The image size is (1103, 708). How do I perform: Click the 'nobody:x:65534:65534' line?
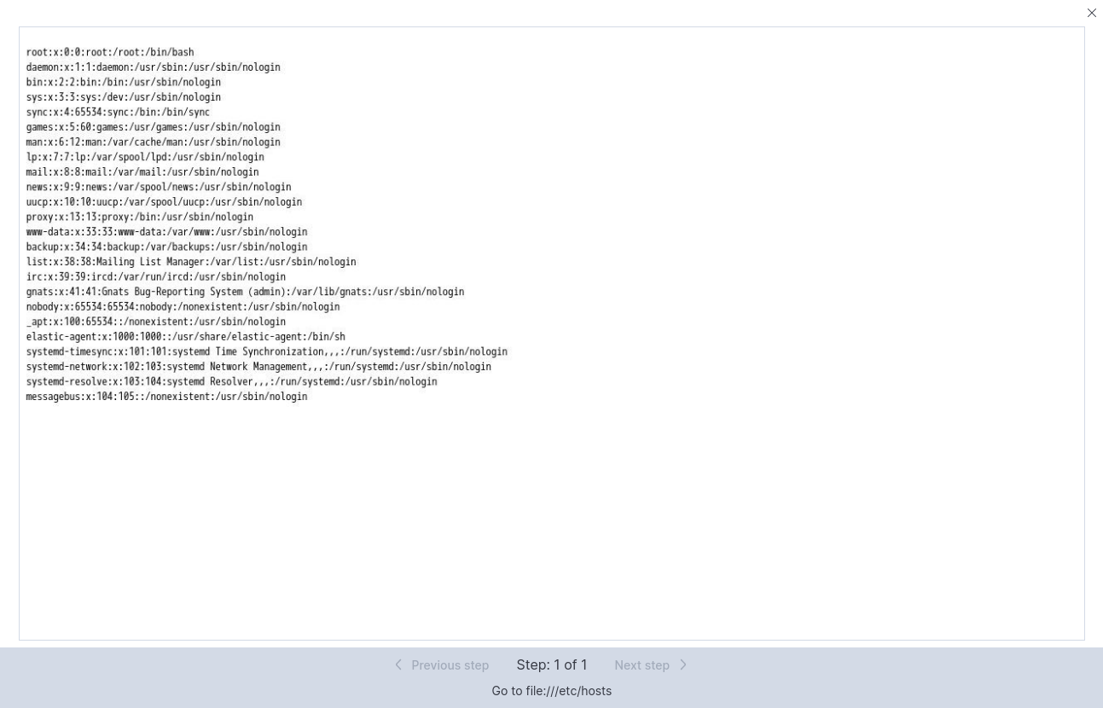coord(183,307)
